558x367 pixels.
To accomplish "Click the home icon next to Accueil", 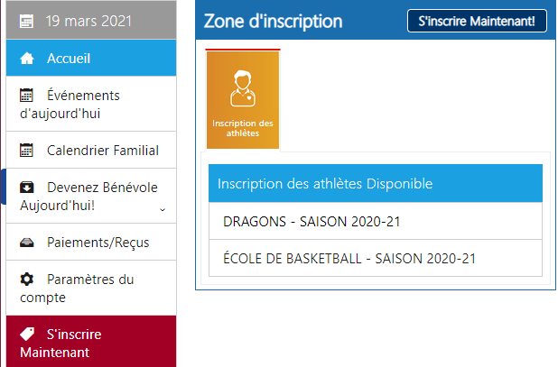I will pyautogui.click(x=27, y=59).
